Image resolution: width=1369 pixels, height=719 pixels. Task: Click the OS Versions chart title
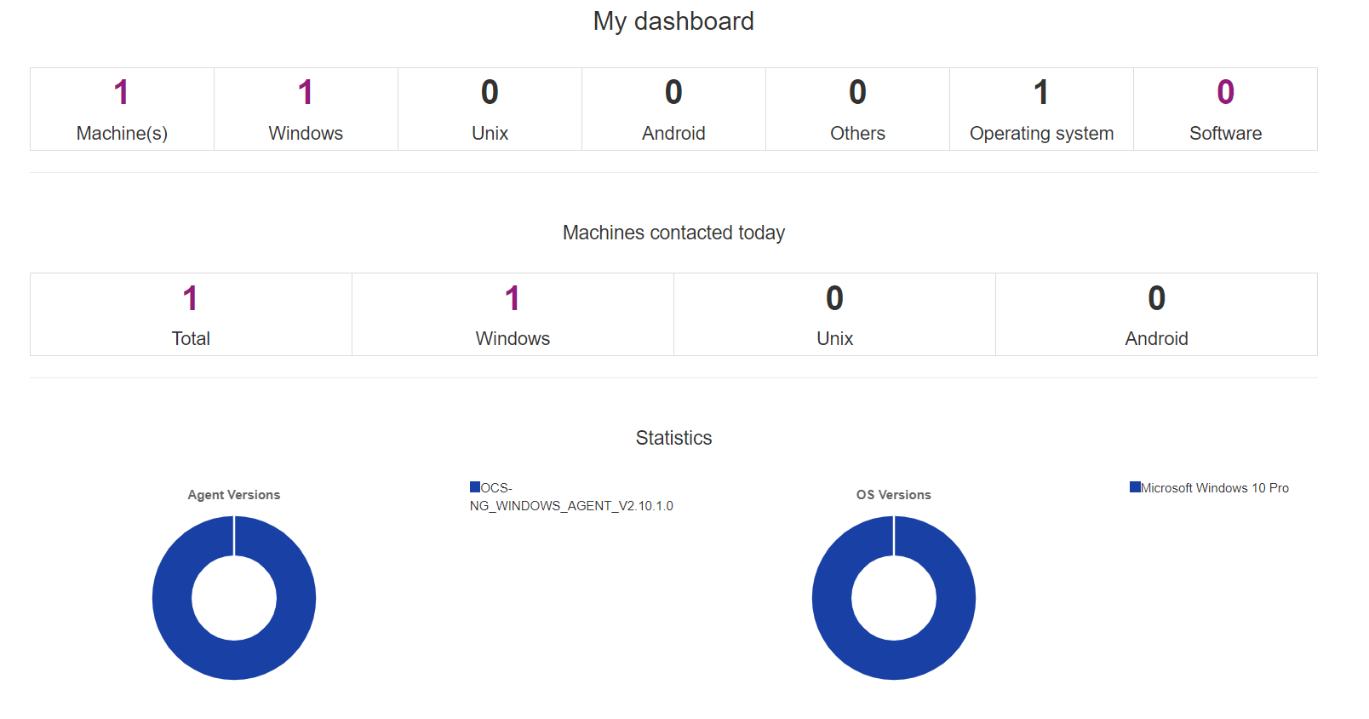894,495
